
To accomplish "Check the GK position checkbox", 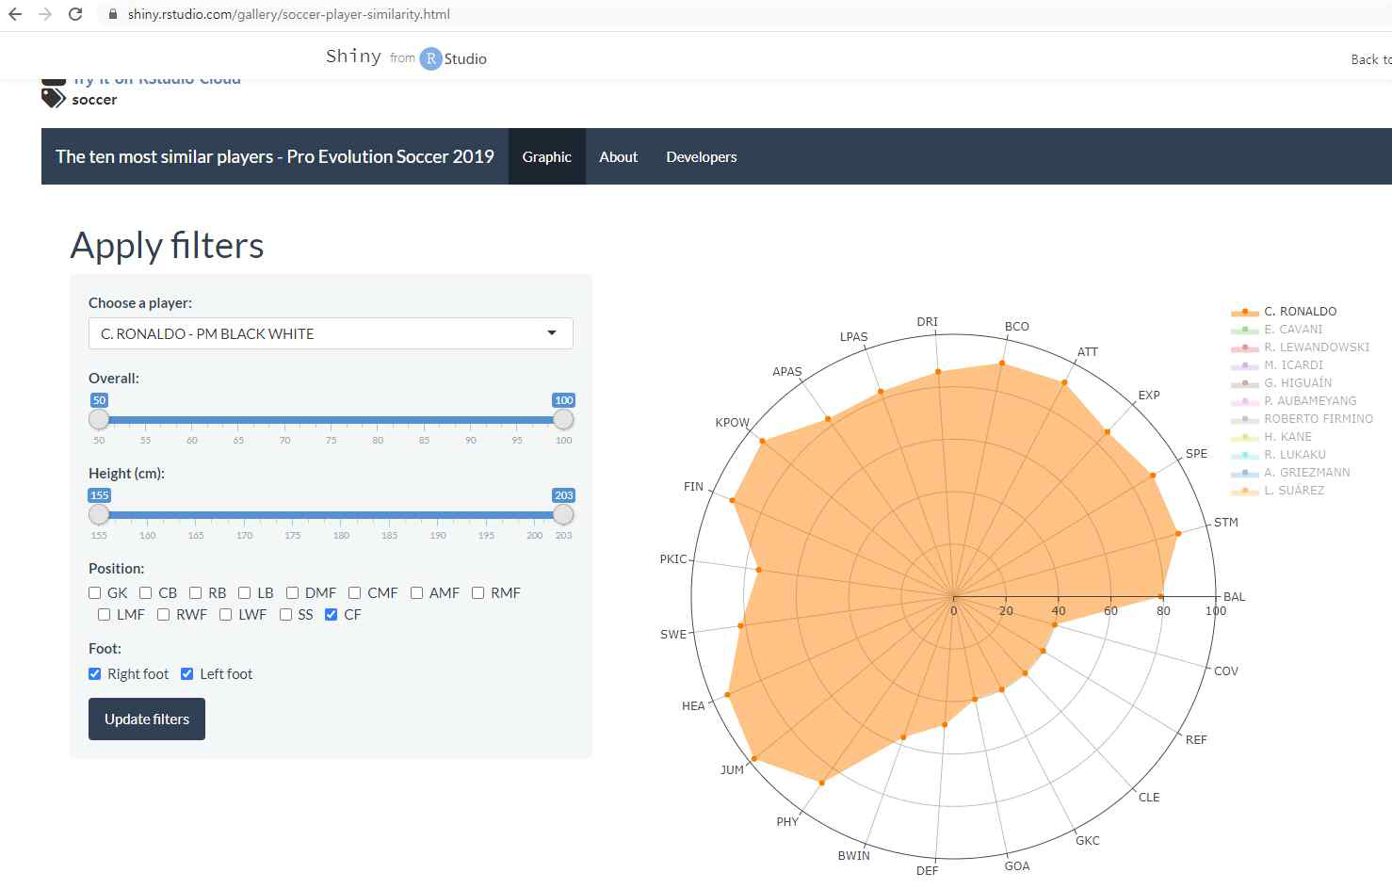I will (94, 592).
